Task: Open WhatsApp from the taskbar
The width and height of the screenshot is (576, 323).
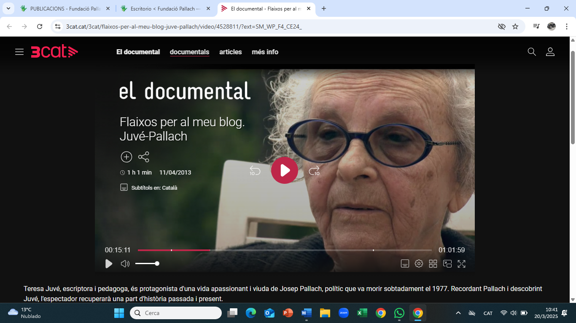Action: click(x=399, y=313)
